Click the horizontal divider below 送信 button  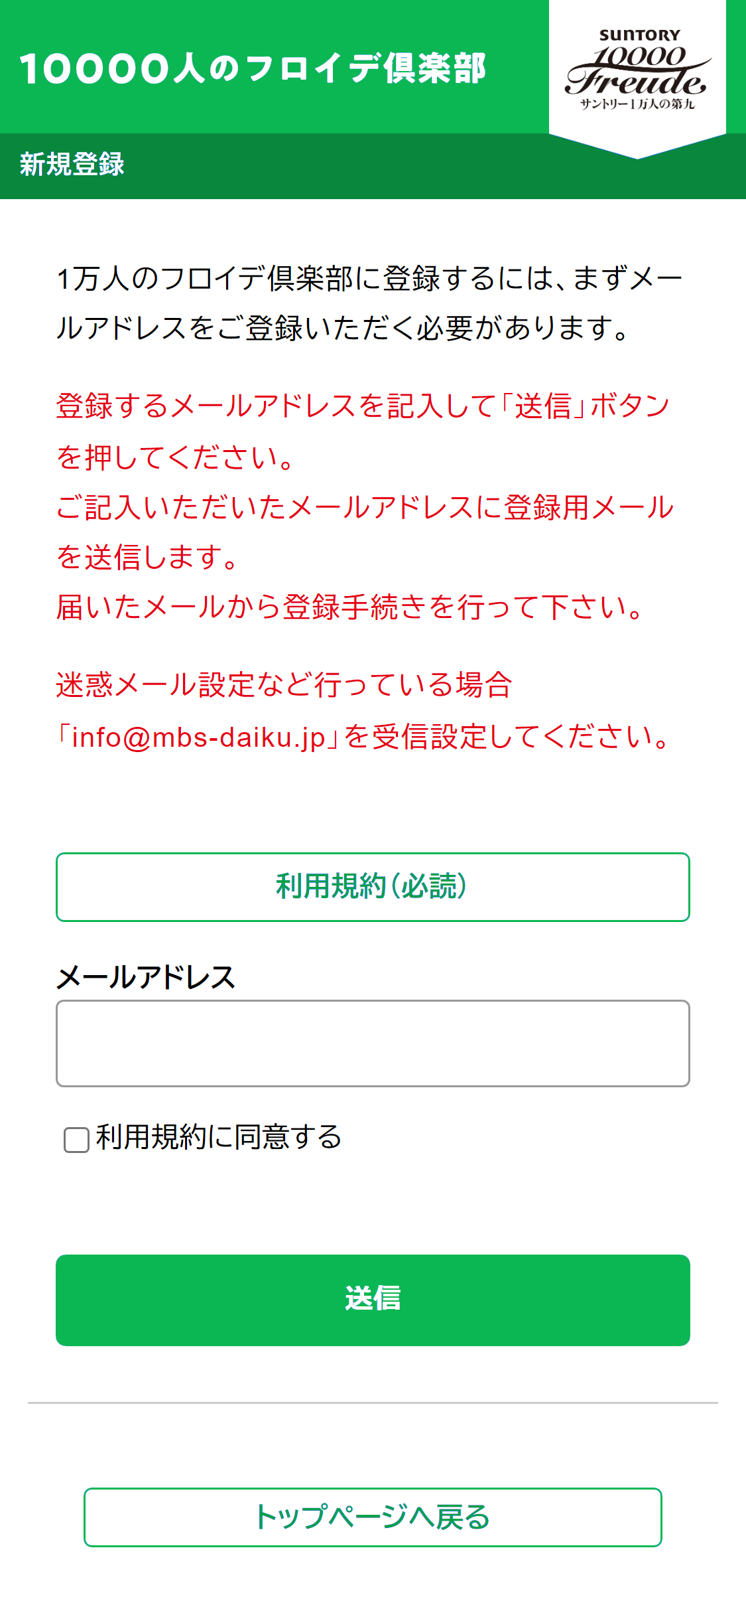click(373, 1403)
